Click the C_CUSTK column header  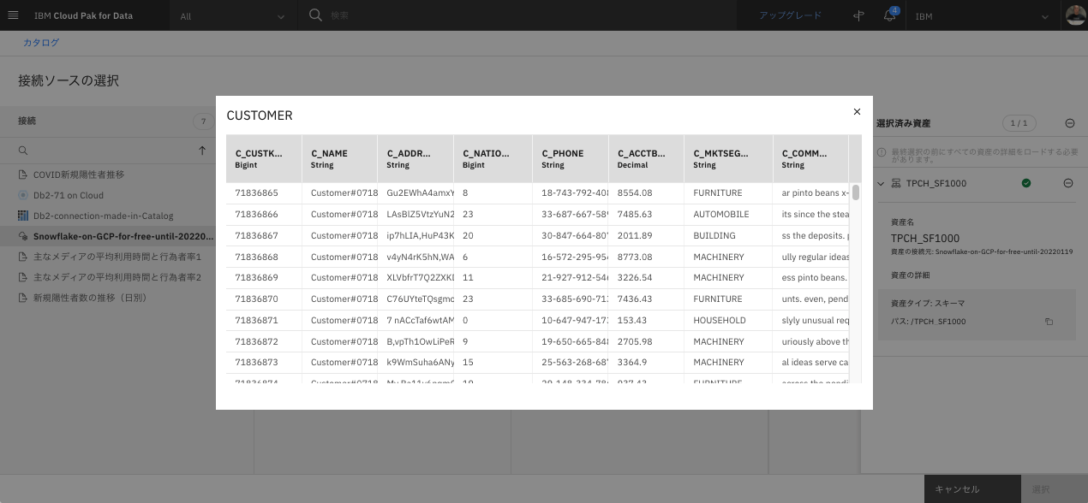pos(264,159)
